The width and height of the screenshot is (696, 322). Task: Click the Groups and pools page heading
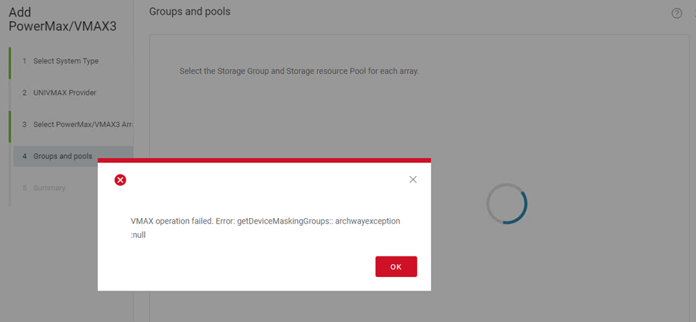pos(190,12)
